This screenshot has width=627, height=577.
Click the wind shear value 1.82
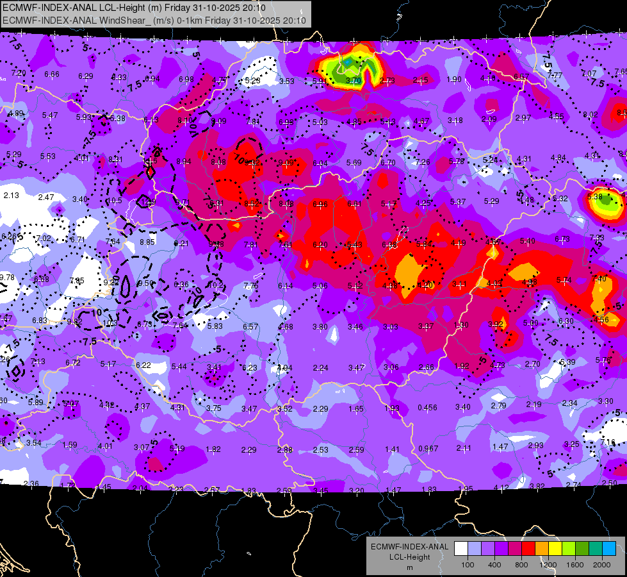click(x=213, y=449)
